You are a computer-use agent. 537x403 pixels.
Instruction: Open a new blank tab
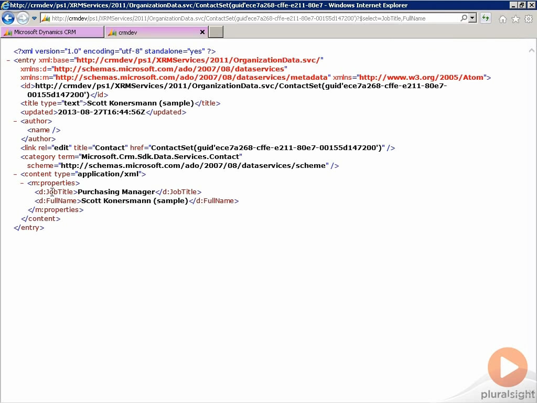(x=216, y=32)
